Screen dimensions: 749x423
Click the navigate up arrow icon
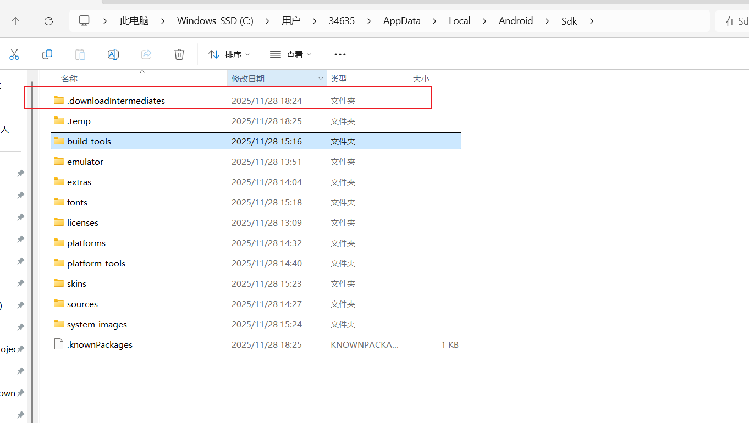point(15,21)
